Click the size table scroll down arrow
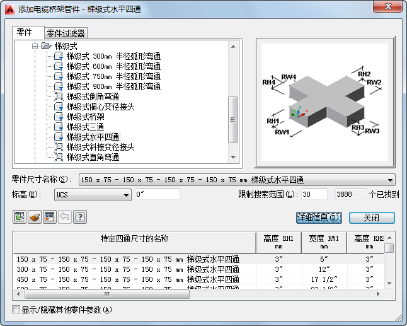The width and height of the screenshot is (407, 326). [389, 283]
